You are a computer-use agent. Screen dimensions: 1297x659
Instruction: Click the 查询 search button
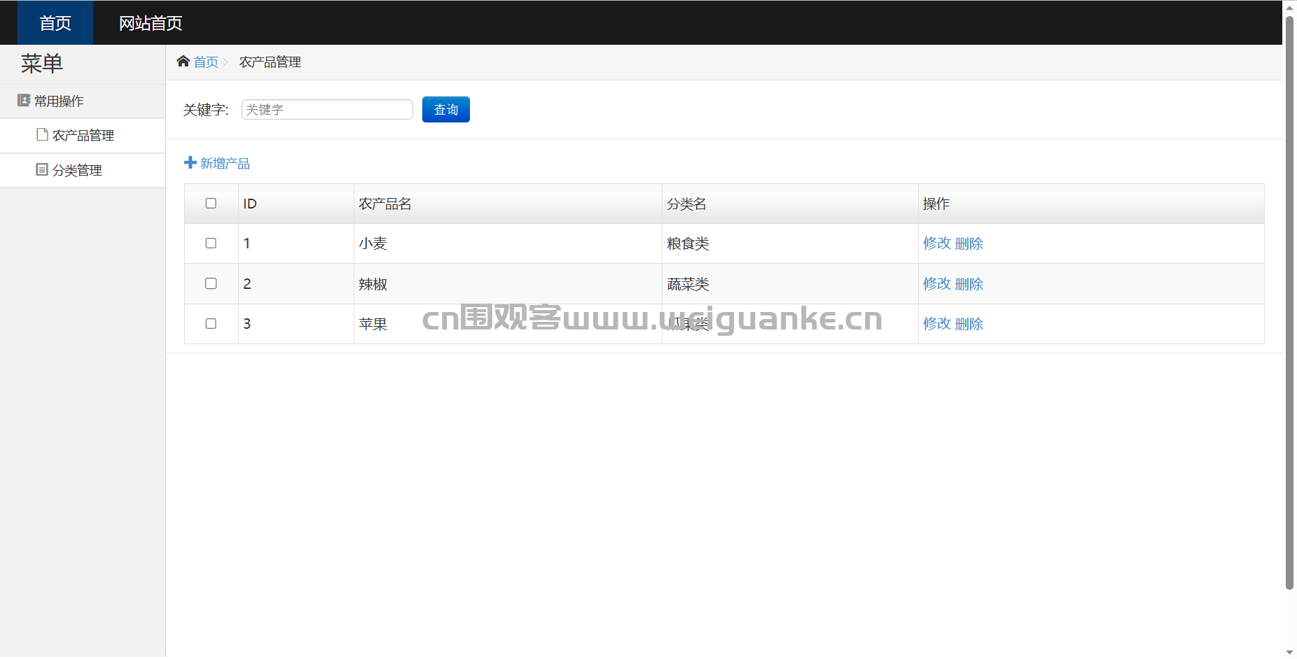tap(446, 109)
